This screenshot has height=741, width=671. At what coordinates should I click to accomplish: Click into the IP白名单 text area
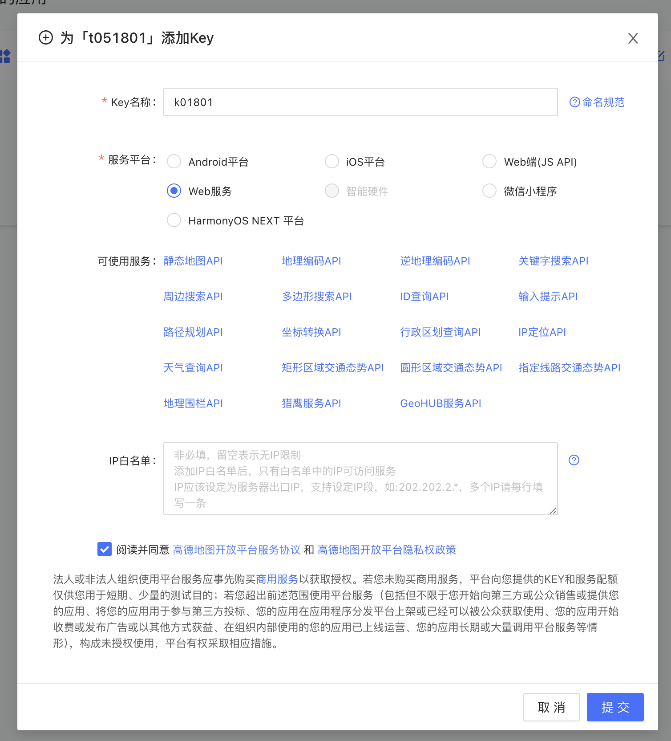click(360, 479)
